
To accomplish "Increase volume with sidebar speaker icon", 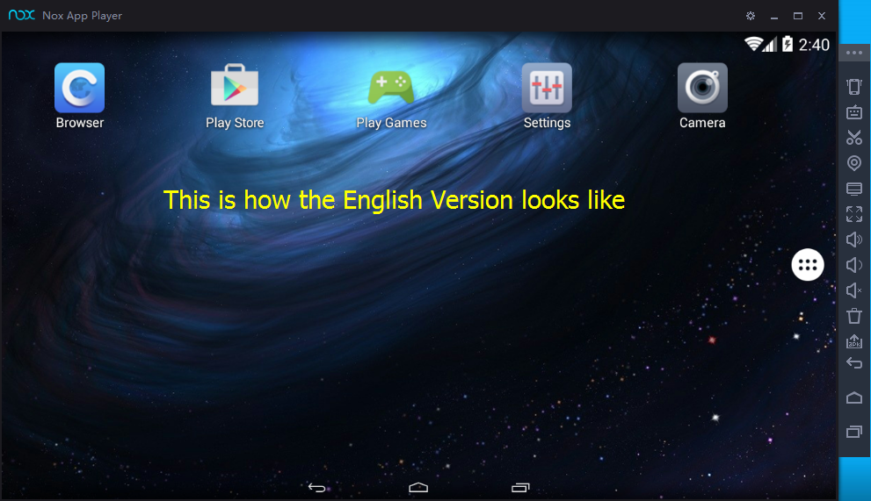I will tap(853, 240).
